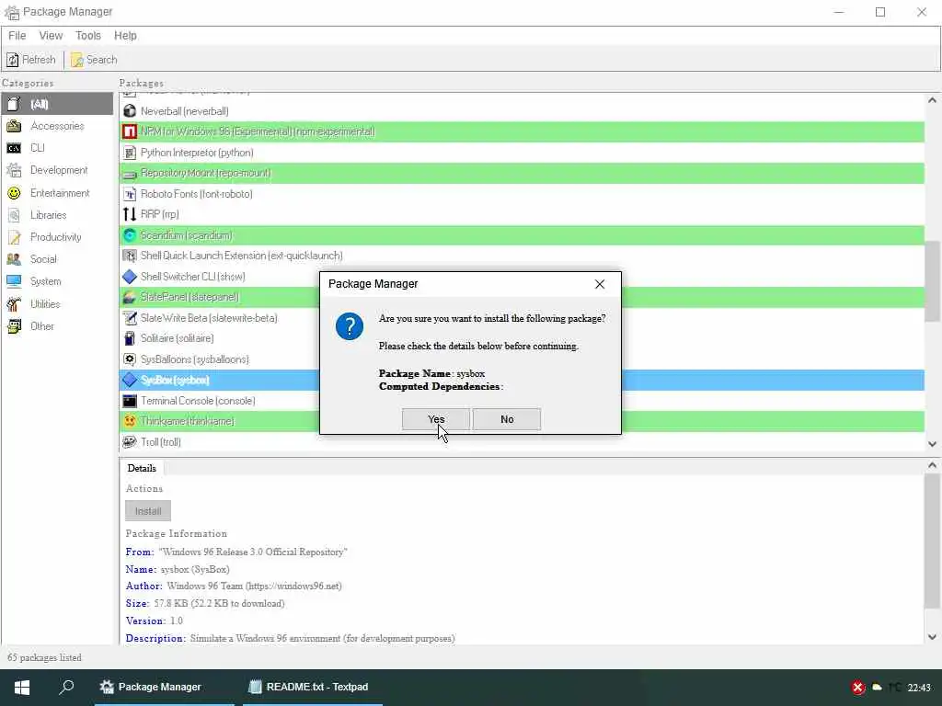
Task: Click the Refresh toolbar button
Action: [x=30, y=60]
